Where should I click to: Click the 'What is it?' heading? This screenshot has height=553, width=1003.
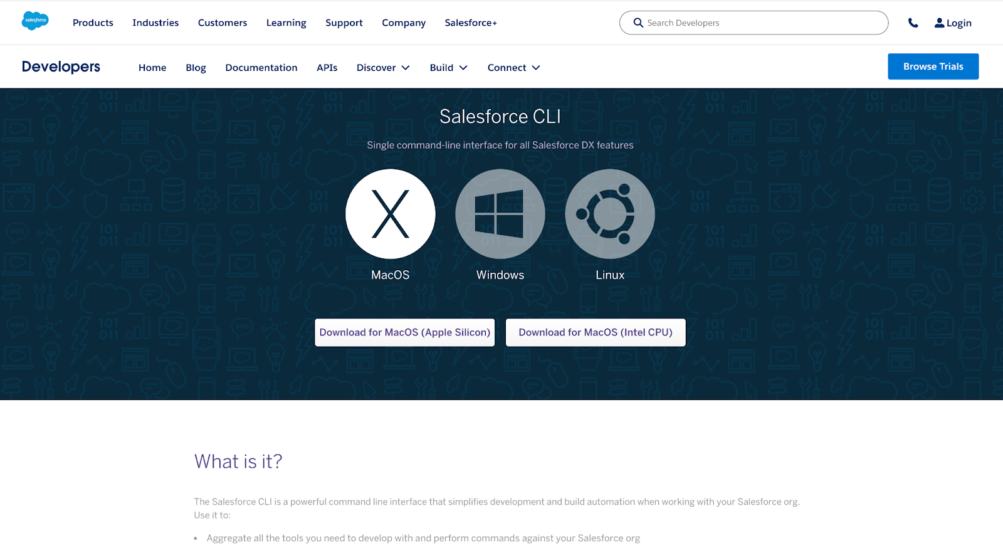click(x=238, y=461)
